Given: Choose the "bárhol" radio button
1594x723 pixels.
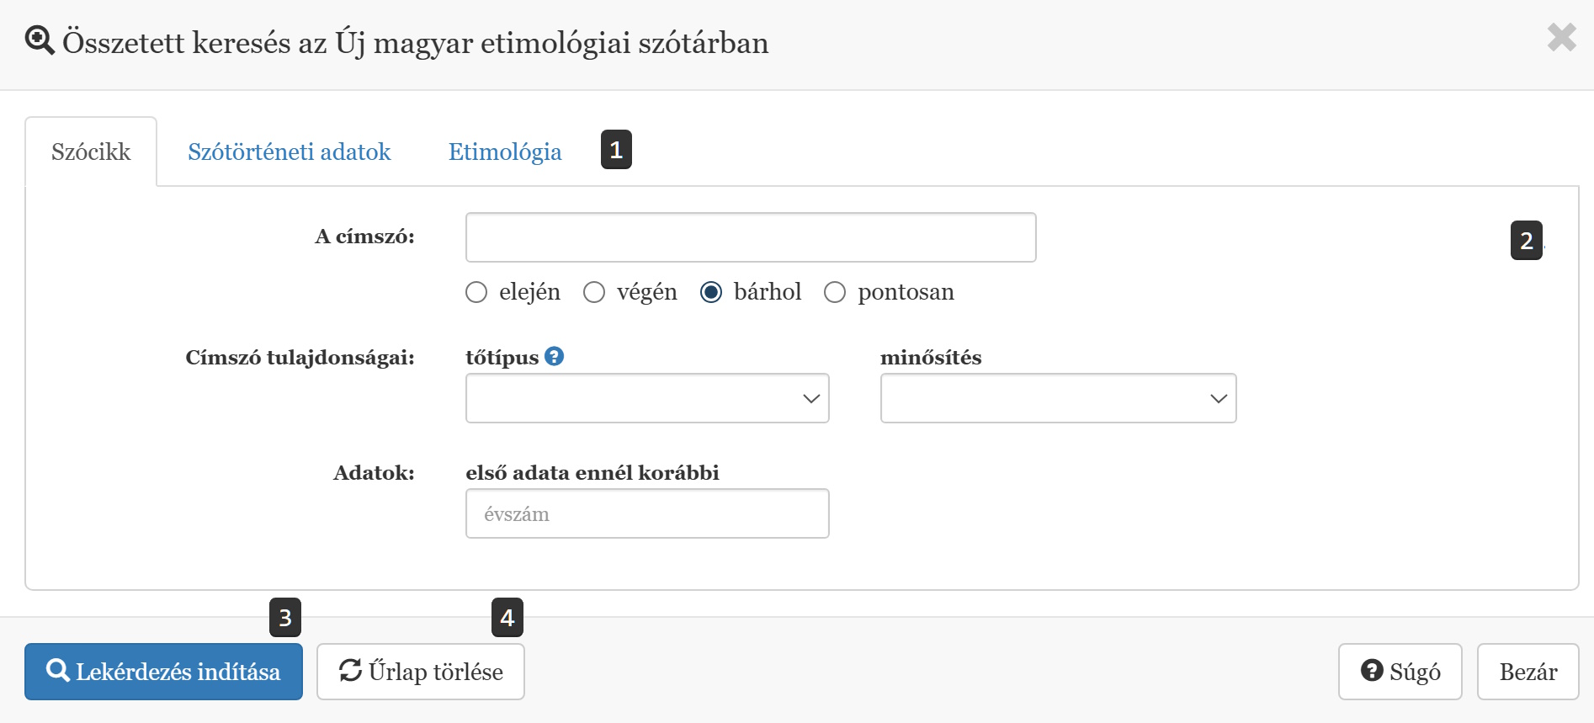Looking at the screenshot, I should pyautogui.click(x=711, y=292).
